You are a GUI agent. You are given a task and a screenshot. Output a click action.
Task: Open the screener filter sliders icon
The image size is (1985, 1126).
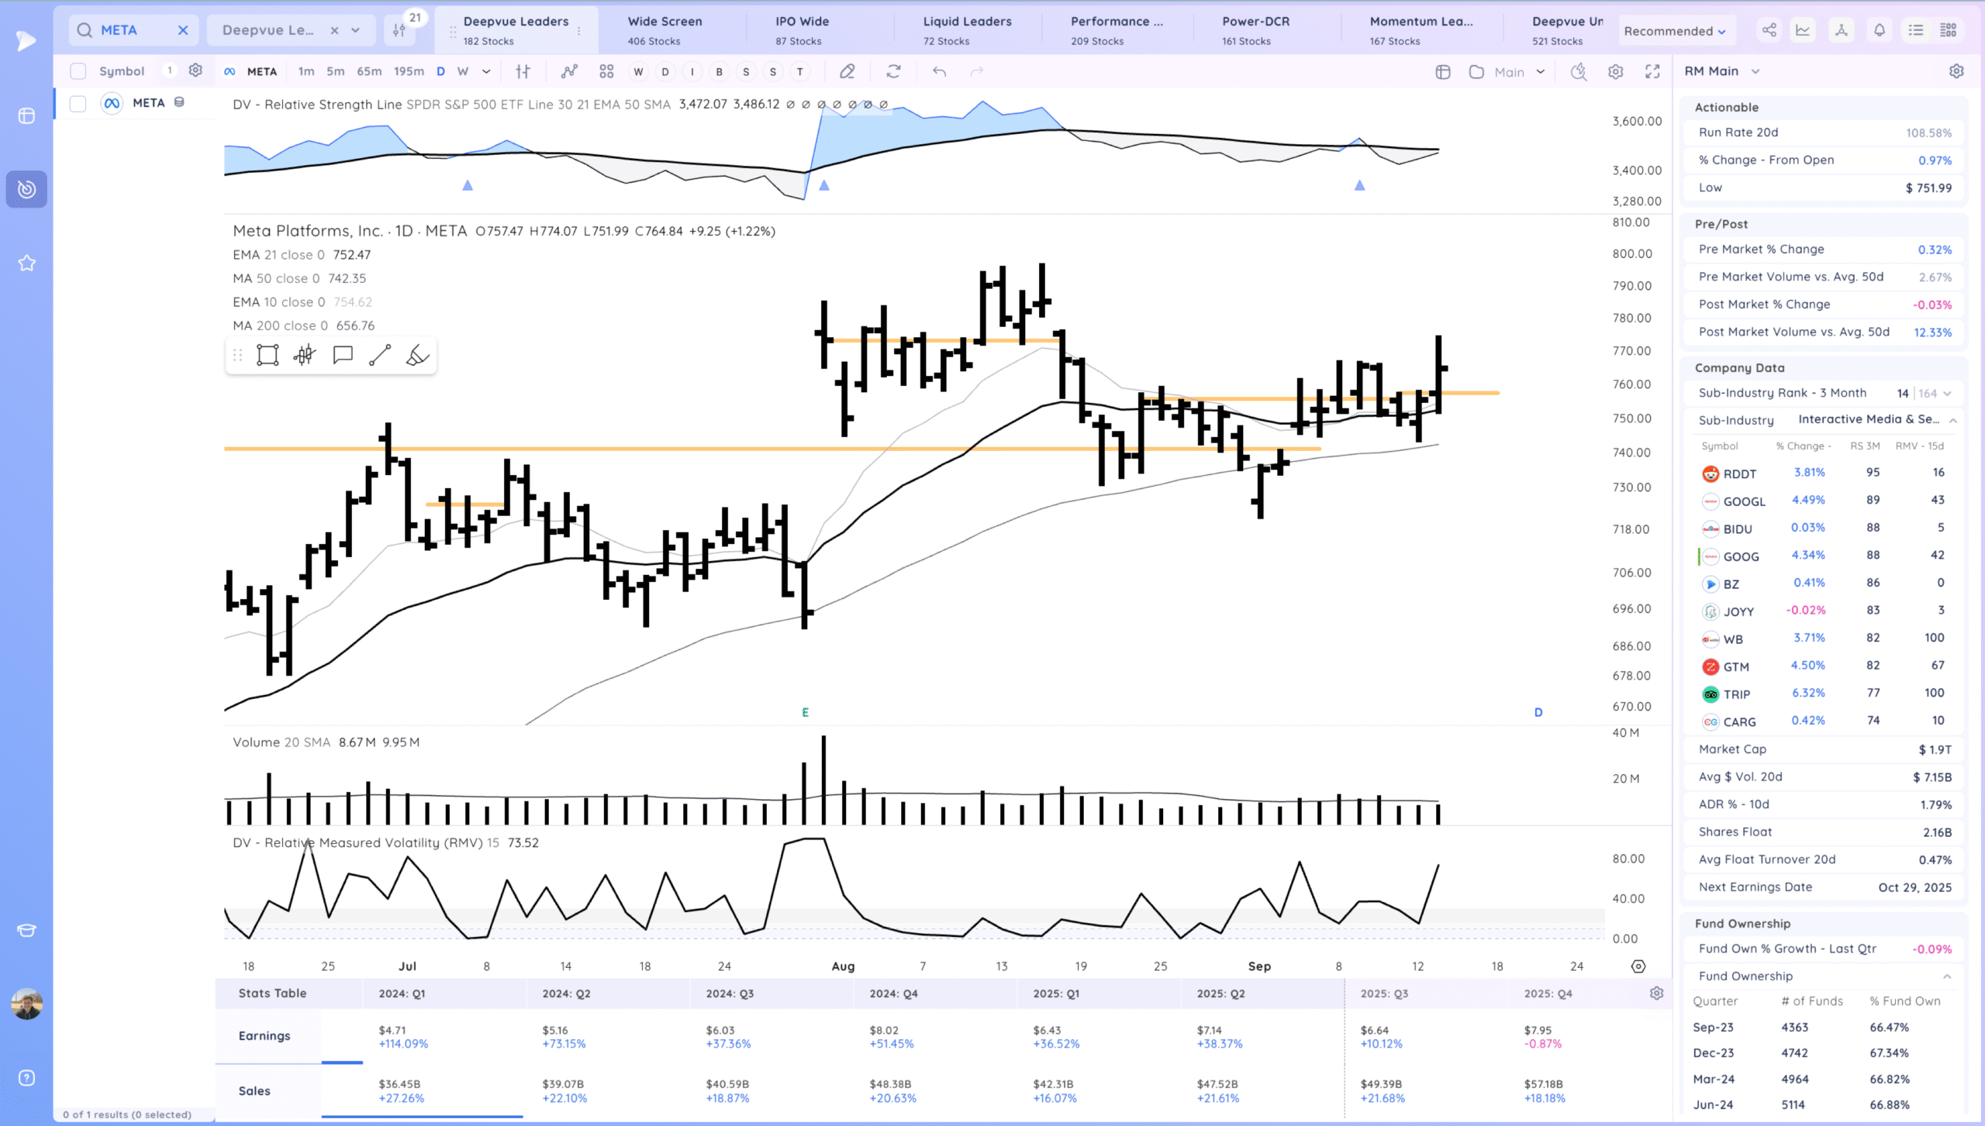399,30
